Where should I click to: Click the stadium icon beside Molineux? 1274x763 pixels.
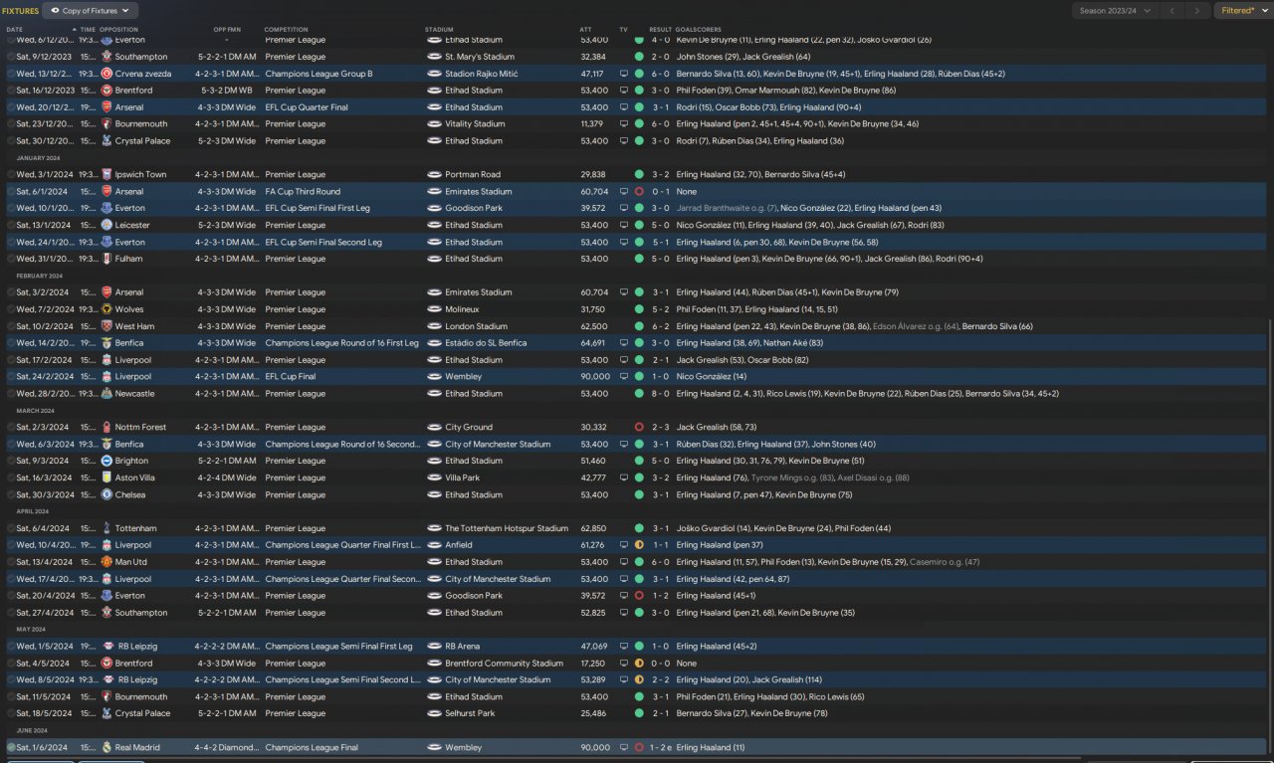coord(434,309)
